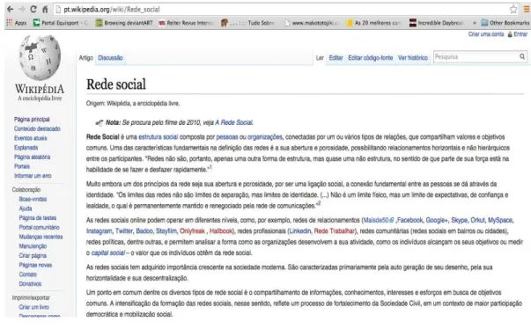Open Conteúdo destacado sidebar link
This screenshot has height=329, width=531.
[37, 128]
